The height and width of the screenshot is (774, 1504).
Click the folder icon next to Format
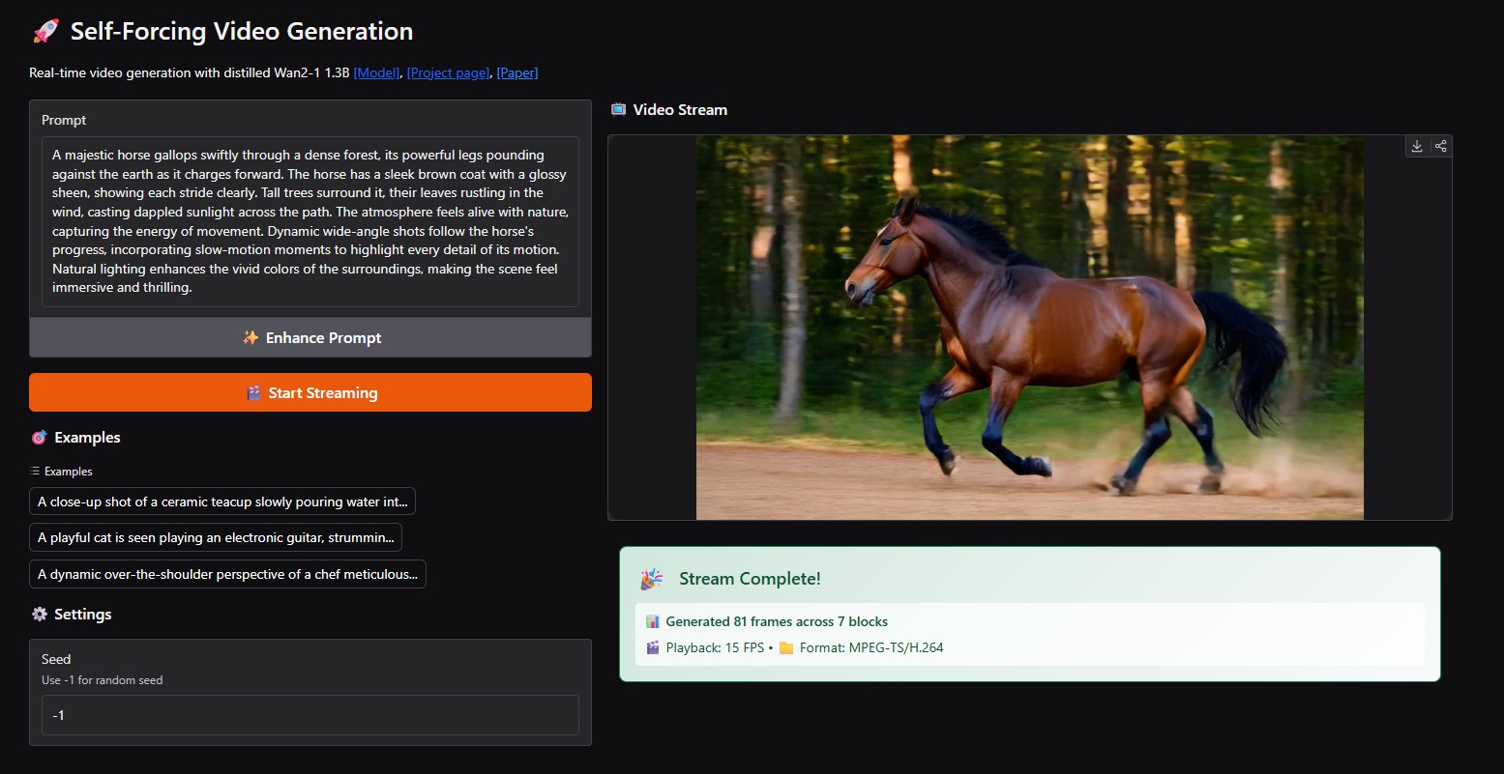coord(786,647)
